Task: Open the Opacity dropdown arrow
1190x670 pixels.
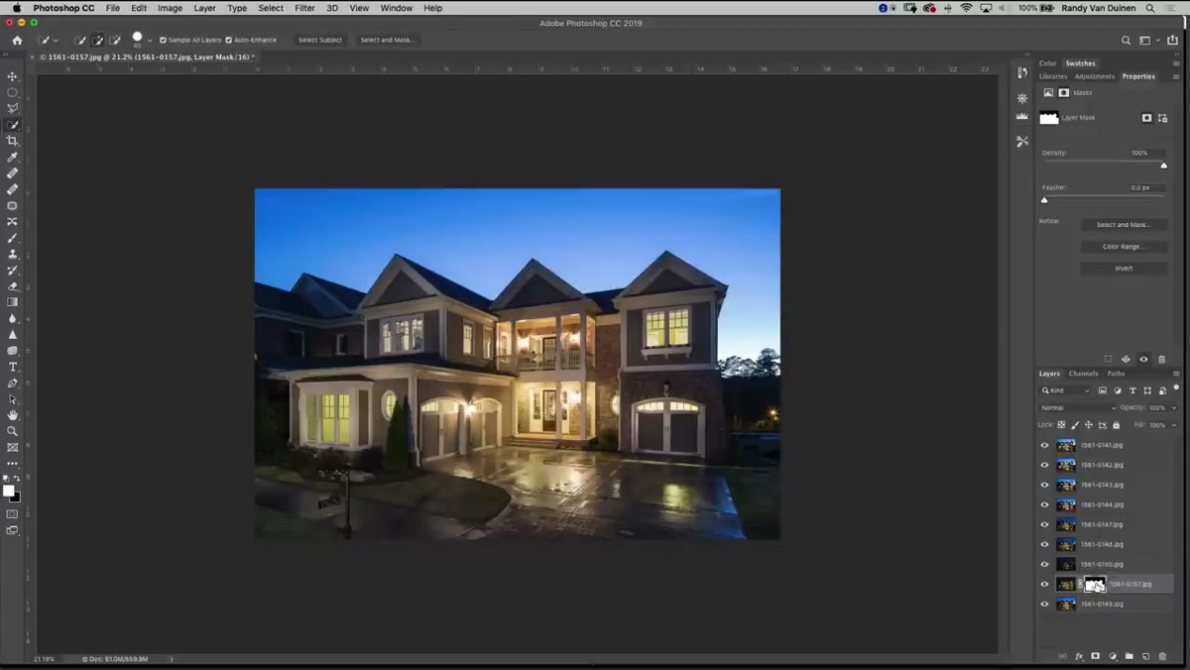Action: (x=1174, y=407)
